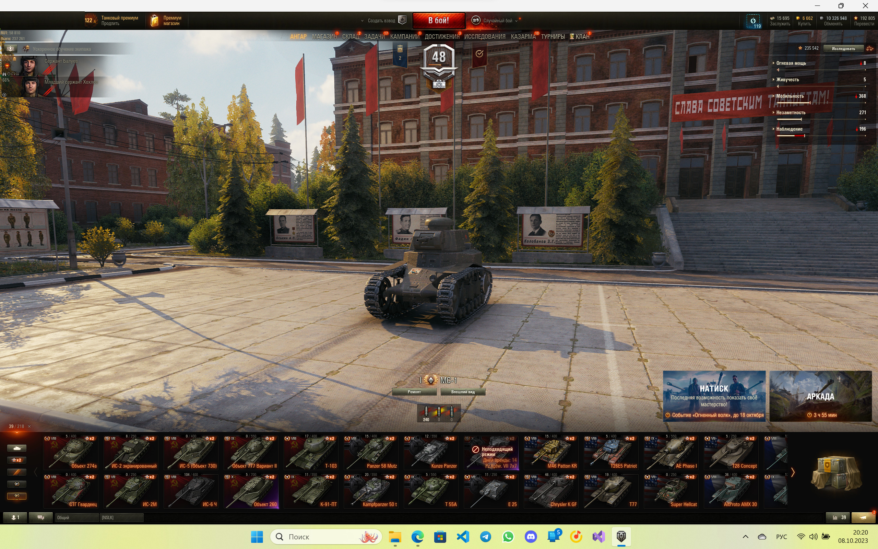878x549 pixels.
Task: Click the first shell slot showing 240
Action: click(x=426, y=413)
